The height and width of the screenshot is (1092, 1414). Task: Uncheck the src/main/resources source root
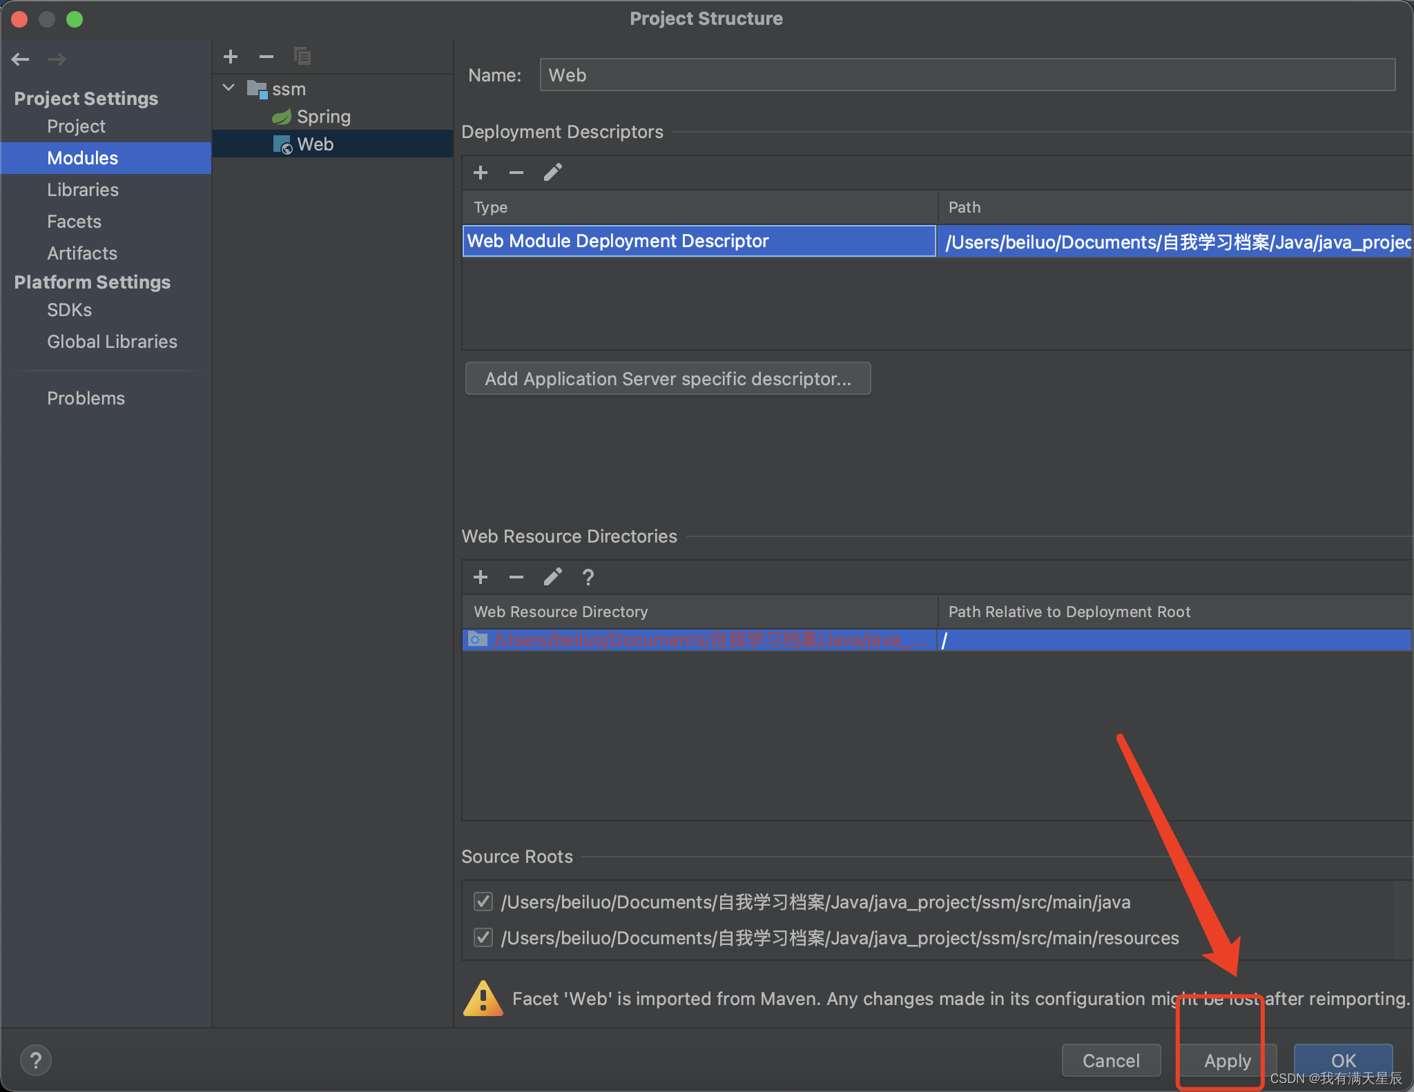[483, 937]
